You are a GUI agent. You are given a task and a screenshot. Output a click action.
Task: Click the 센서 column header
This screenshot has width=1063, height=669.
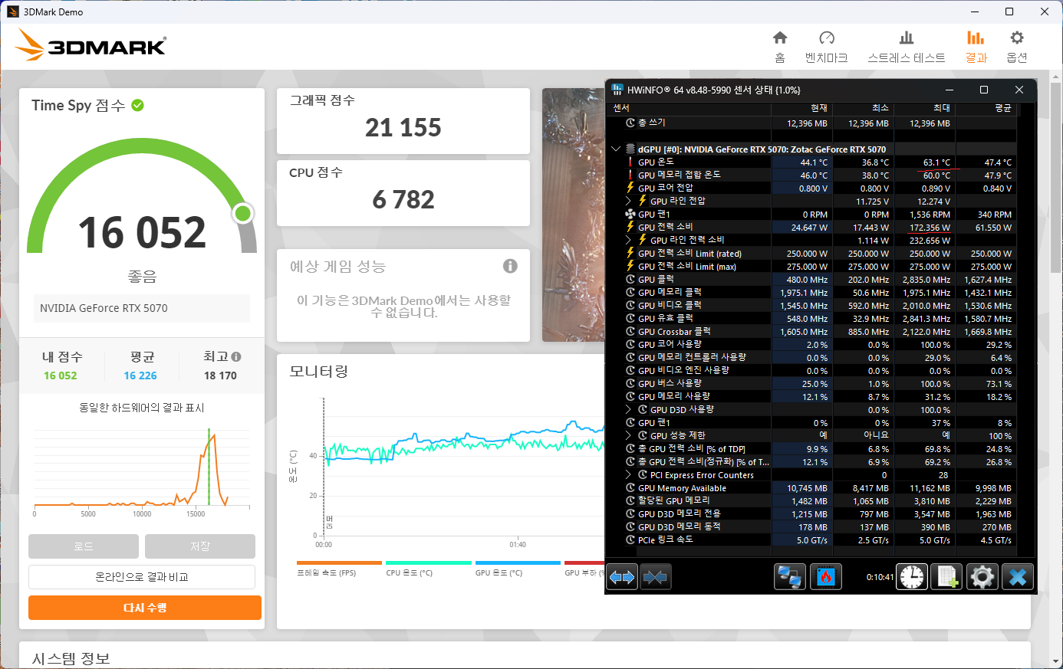tap(690, 108)
